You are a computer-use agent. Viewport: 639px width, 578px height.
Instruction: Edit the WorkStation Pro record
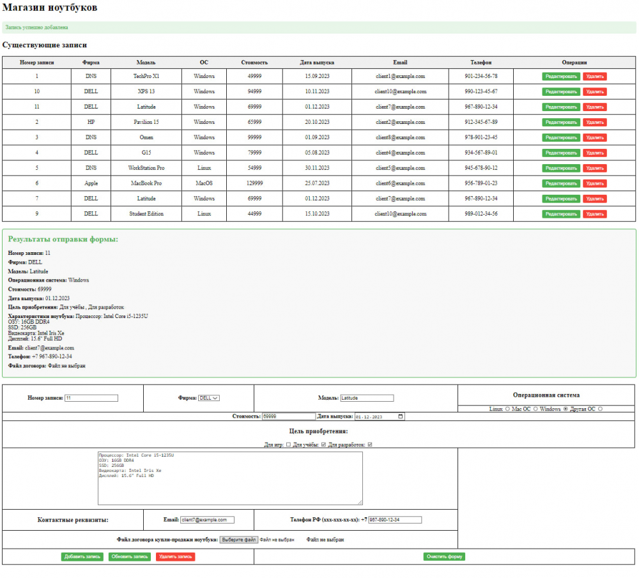coord(561,168)
